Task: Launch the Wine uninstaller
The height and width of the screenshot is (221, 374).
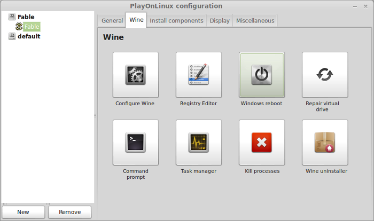Action: pos(325,143)
